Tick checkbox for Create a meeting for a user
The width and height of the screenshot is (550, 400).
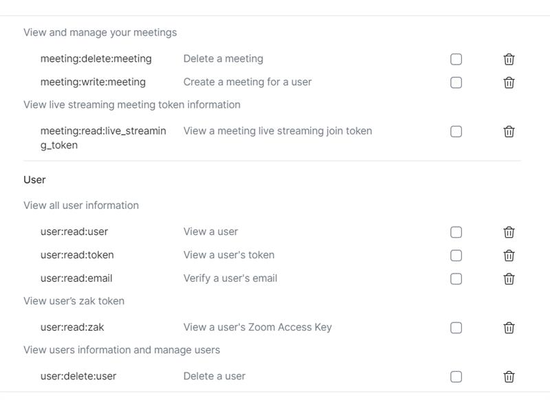click(456, 82)
